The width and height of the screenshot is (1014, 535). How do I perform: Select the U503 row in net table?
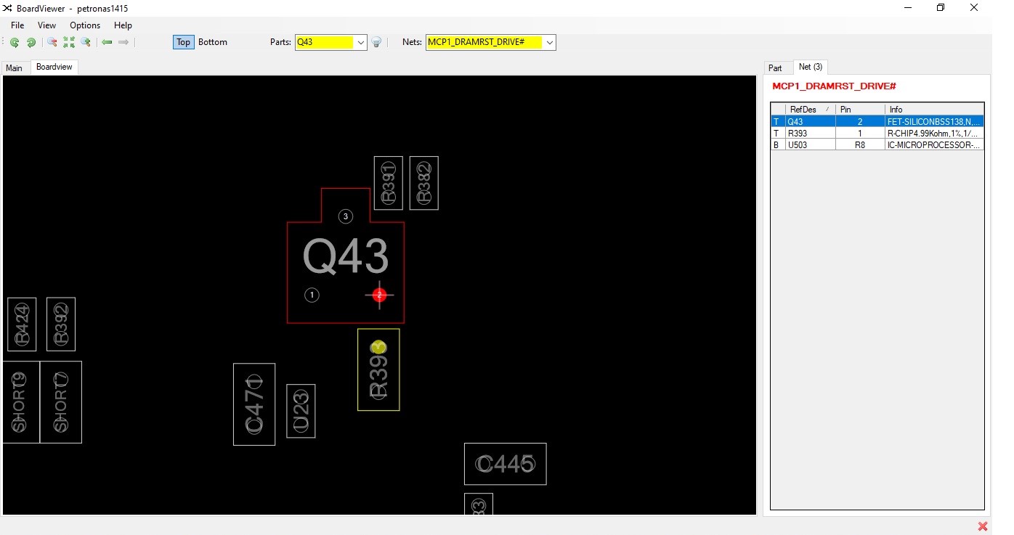coord(877,144)
